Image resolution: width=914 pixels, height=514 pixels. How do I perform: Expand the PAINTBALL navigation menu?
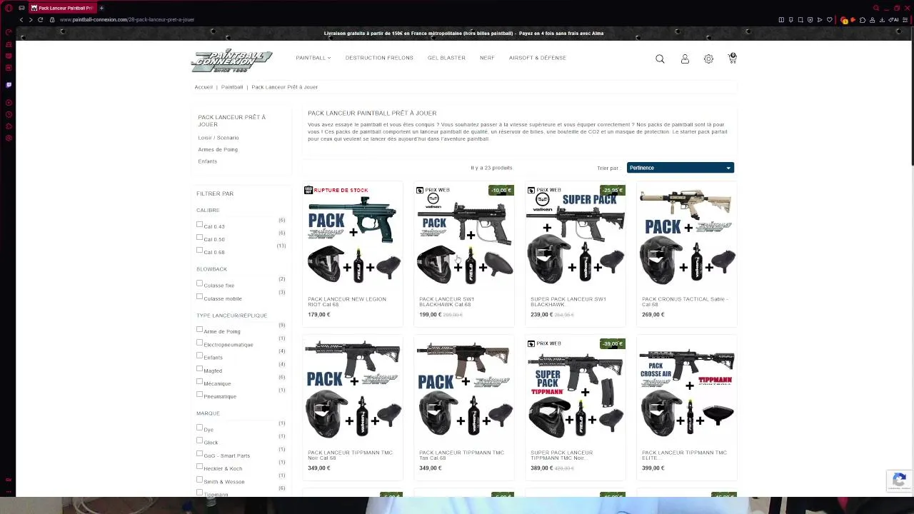click(313, 58)
